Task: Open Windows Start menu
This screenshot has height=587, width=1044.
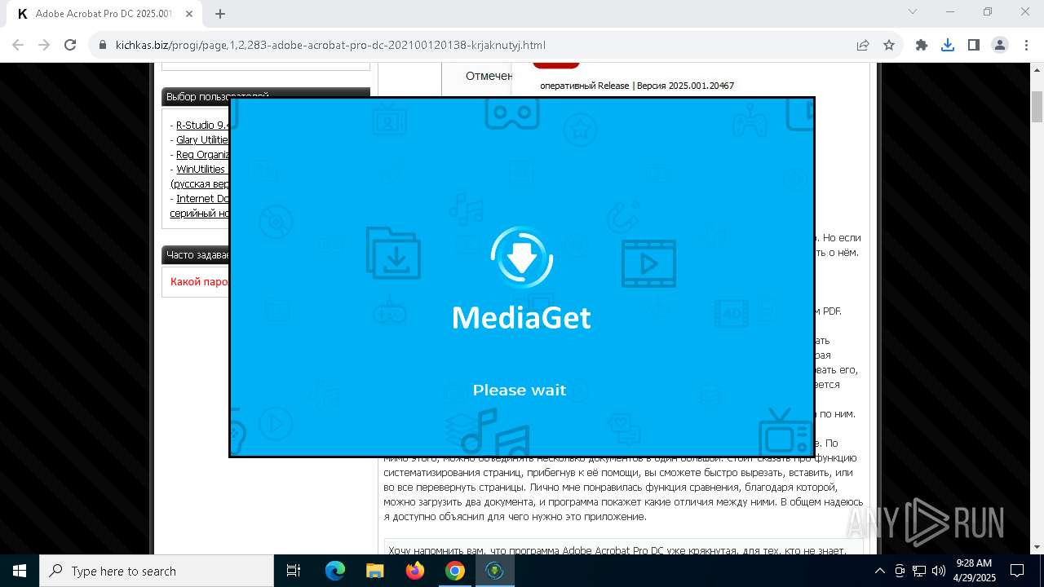Action: click(x=20, y=571)
